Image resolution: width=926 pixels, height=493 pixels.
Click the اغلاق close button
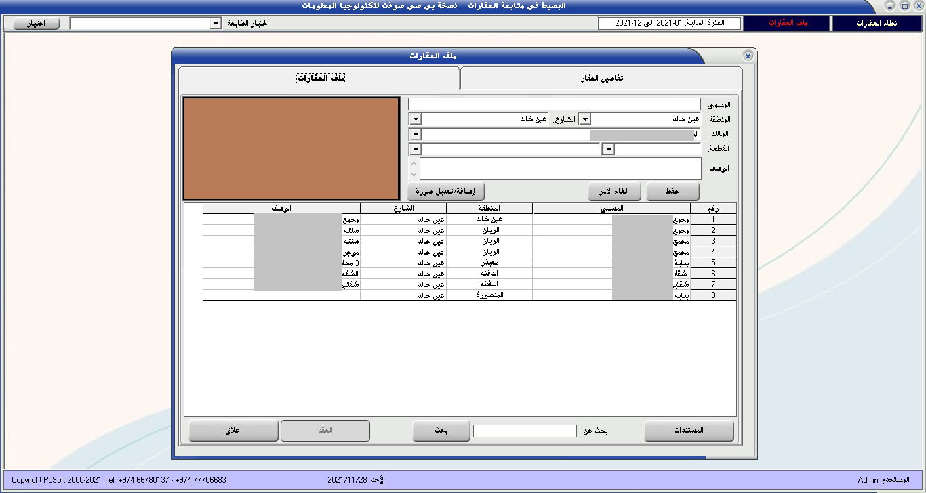(233, 431)
